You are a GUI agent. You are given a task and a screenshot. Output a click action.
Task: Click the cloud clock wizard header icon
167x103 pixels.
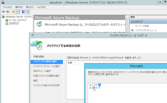(x=37, y=45)
